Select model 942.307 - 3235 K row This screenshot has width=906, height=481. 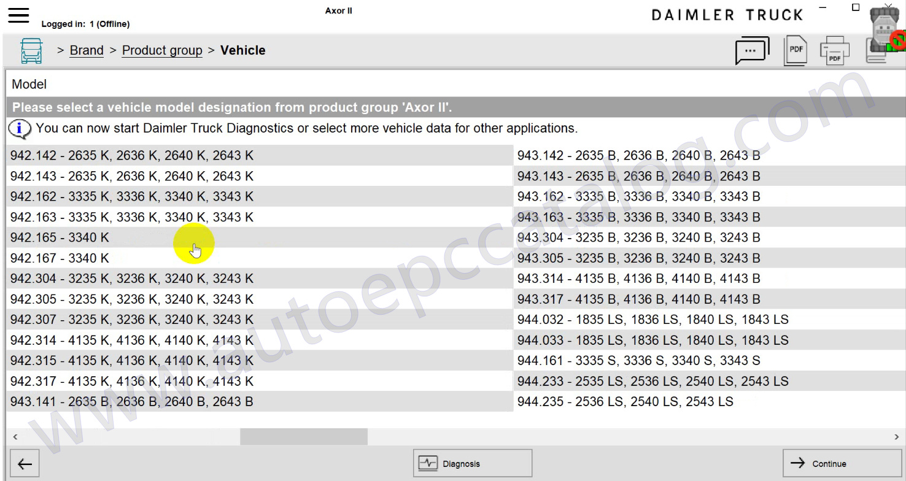131,320
